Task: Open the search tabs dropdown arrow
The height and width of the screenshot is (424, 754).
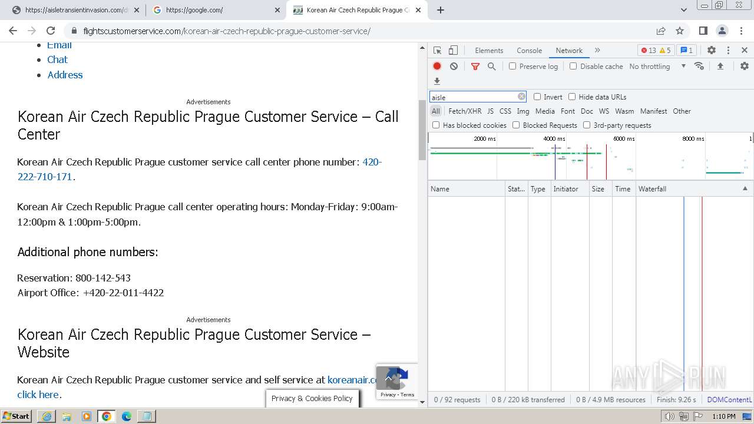Action: [684, 10]
